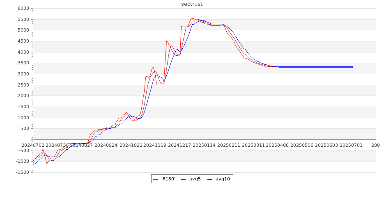The image size is (384, 205).
Task: Click the 3500 y-axis label
Action: 23,63
